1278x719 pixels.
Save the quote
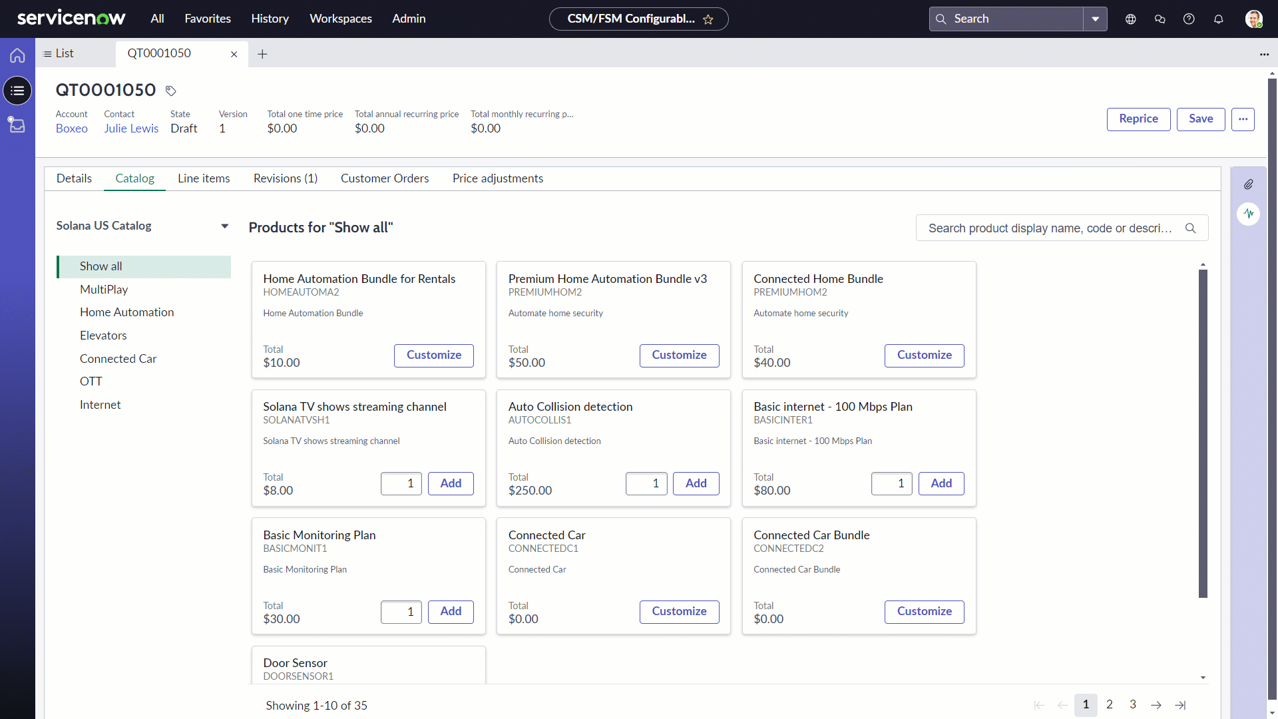tap(1201, 119)
